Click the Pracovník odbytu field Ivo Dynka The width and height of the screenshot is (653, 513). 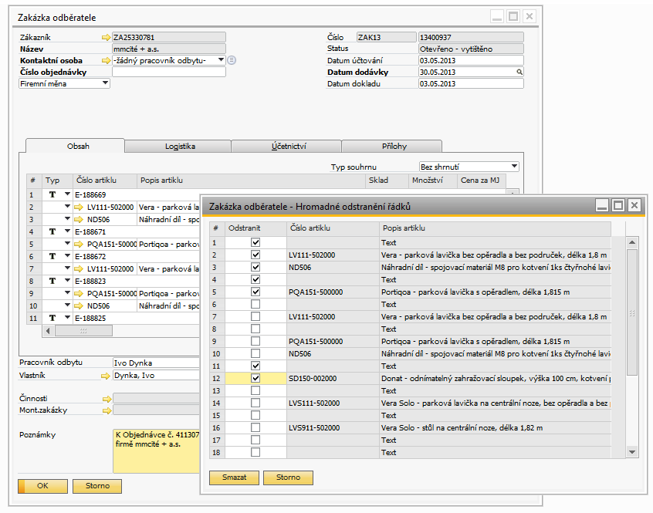tap(157, 363)
